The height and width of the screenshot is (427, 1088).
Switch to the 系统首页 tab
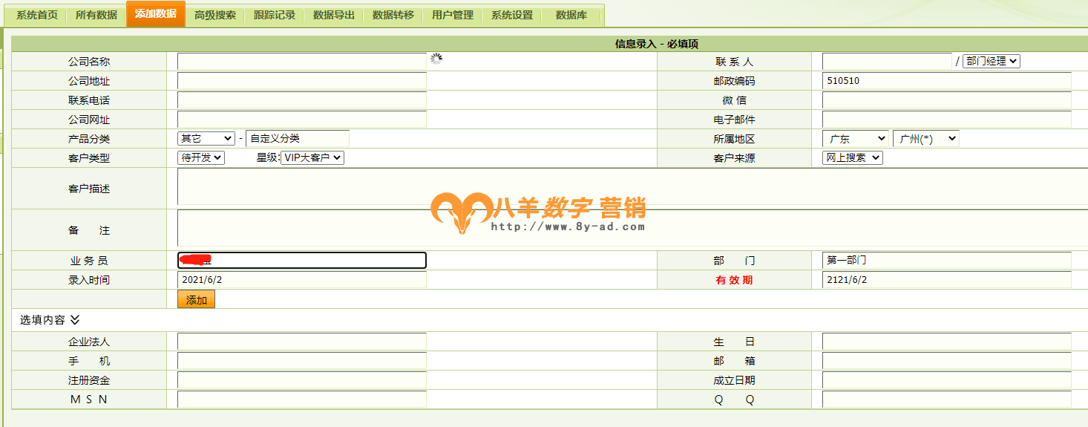[37, 16]
